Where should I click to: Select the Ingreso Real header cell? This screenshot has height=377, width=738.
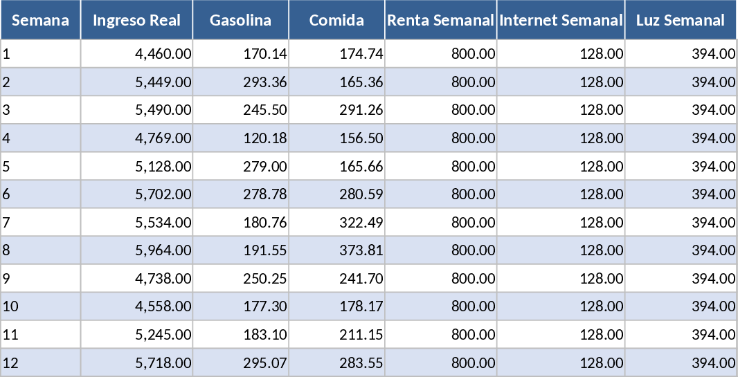coord(136,20)
